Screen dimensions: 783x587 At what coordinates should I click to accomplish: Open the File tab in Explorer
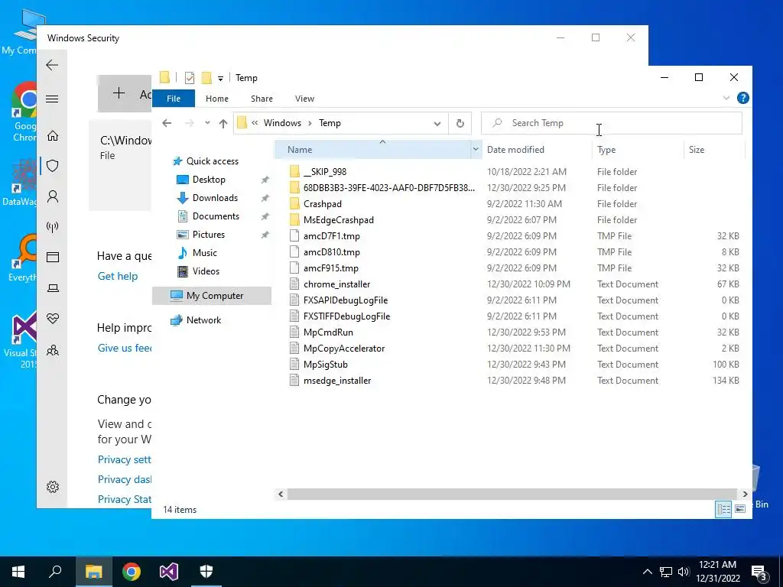174,99
